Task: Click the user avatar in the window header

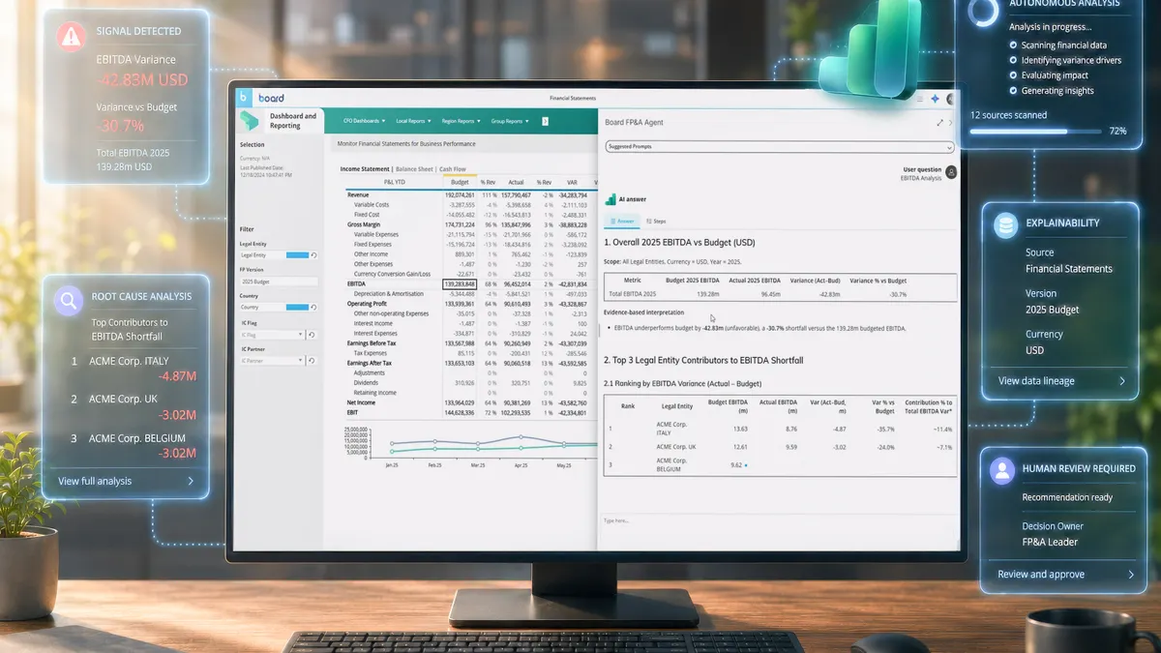Action: coord(952,99)
